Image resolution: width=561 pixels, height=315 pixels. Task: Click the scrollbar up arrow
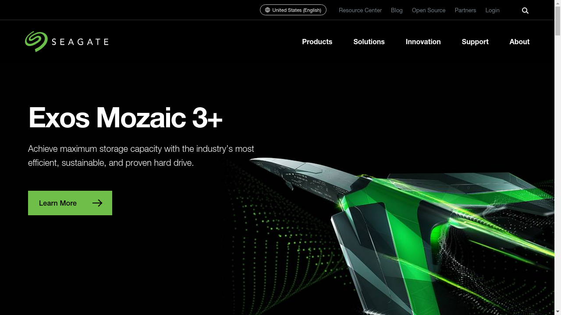pos(557,3)
